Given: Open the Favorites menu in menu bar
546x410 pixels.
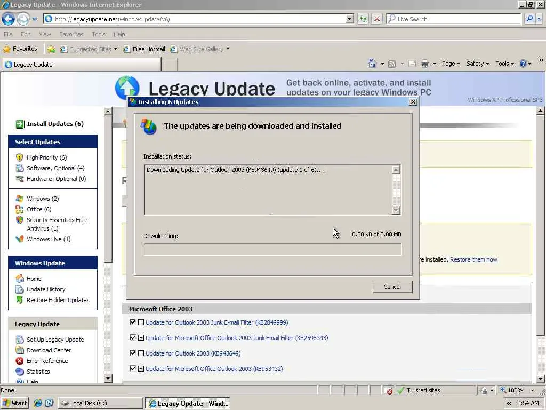Looking at the screenshot, I should [x=71, y=34].
